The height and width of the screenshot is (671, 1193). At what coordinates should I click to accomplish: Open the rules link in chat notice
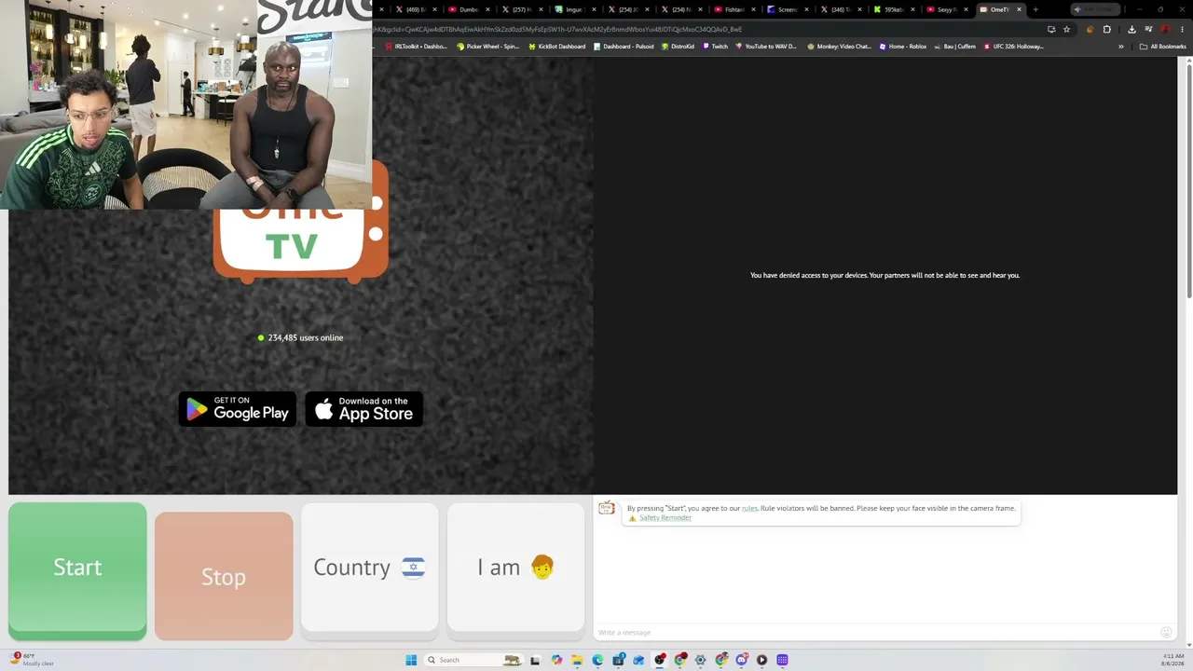[x=749, y=508]
